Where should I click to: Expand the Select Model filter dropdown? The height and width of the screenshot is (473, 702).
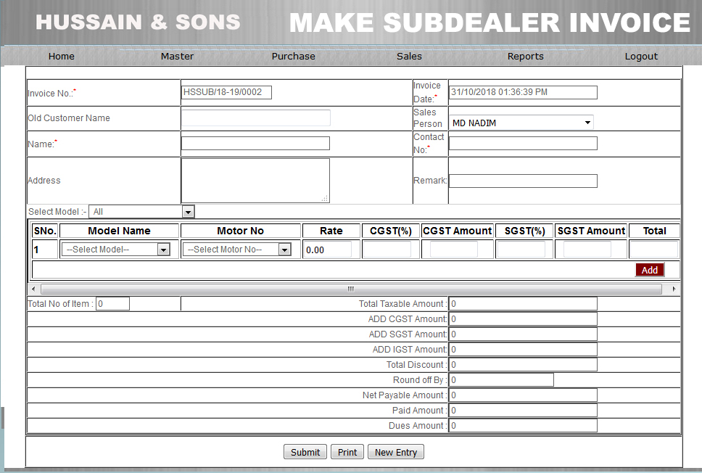tap(141, 212)
